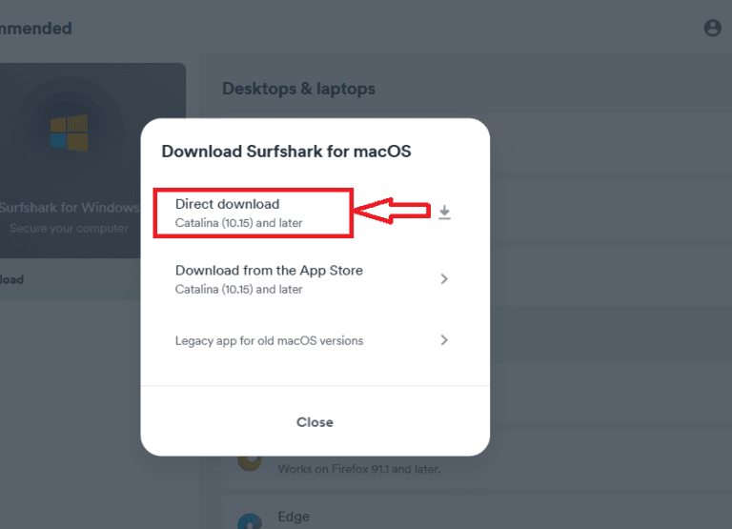Click the Desktops & laptops heading
Viewport: 732px width, 529px height.
[298, 89]
